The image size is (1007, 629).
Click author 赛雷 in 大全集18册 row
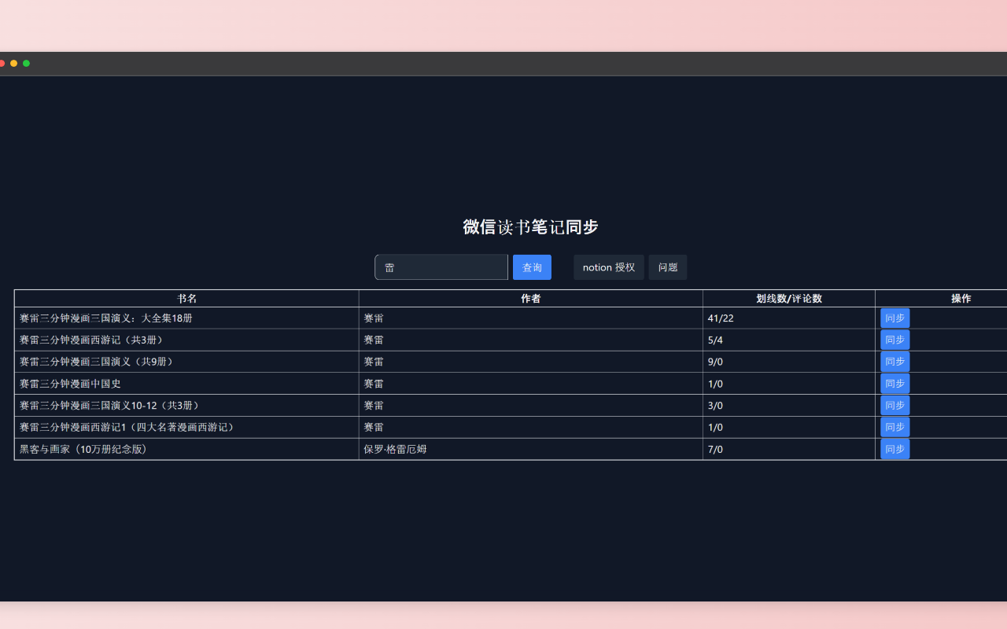(374, 318)
